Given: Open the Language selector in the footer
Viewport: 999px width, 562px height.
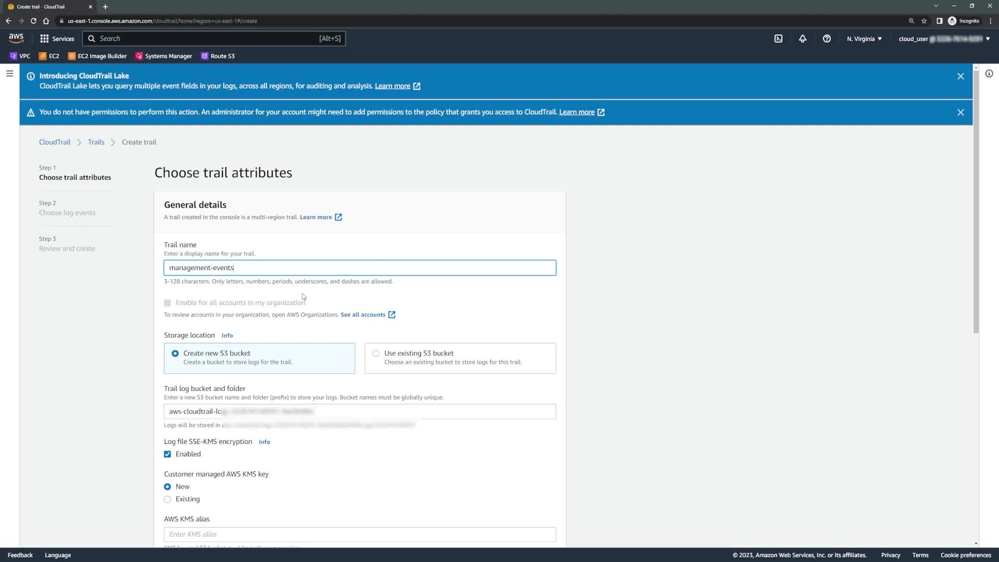Looking at the screenshot, I should [58, 555].
